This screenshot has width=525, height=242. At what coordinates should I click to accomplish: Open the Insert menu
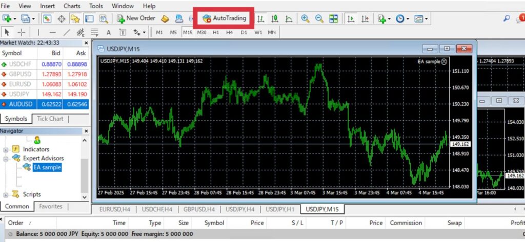(x=48, y=6)
